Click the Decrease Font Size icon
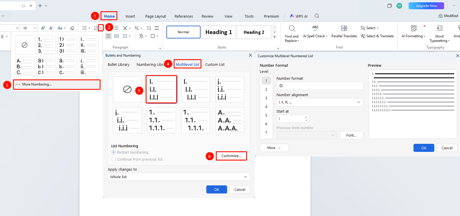460x216 pixels. (x=51, y=28)
